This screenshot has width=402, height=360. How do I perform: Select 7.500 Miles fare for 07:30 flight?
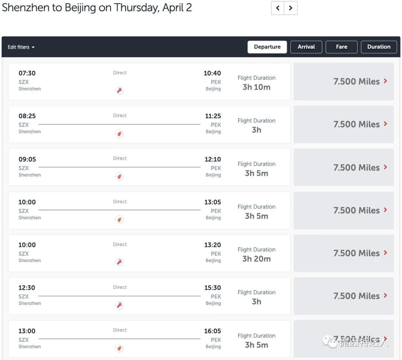coord(356,82)
